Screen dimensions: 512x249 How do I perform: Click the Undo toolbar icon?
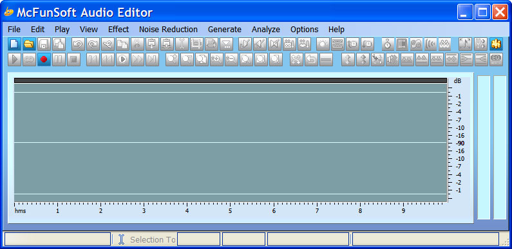tap(78, 44)
